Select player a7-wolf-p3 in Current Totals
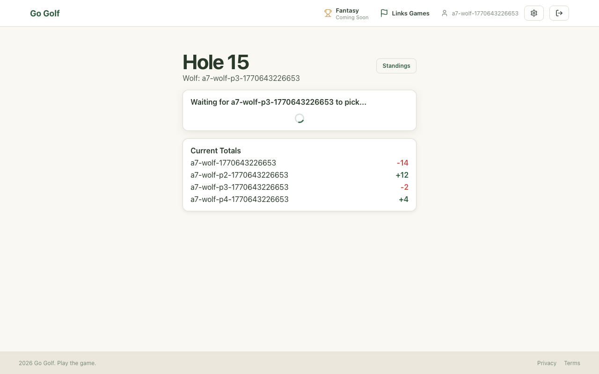599x374 pixels. click(239, 187)
